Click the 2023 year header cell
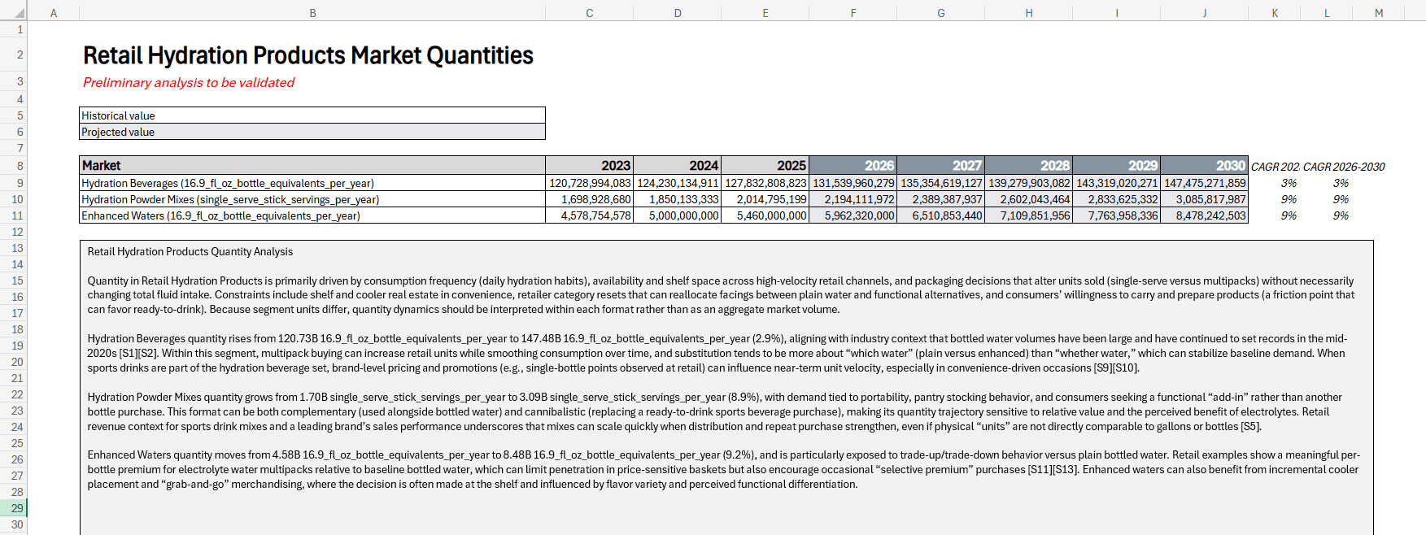Screen dimensions: 1426x535 pos(589,166)
